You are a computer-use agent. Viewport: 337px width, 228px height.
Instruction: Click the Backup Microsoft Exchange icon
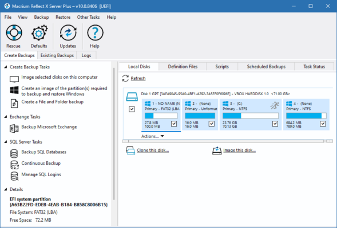14,128
